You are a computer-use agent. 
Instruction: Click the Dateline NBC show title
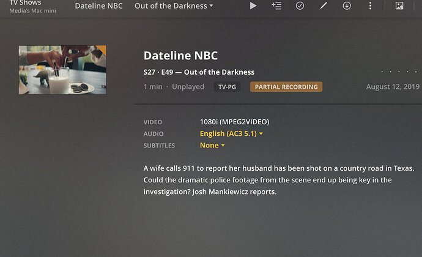tap(180, 56)
